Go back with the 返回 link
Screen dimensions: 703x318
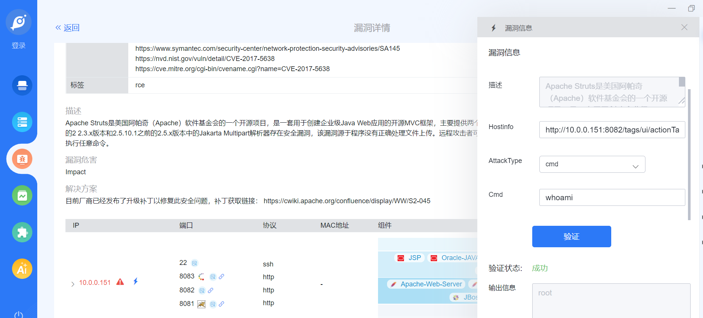click(x=67, y=28)
